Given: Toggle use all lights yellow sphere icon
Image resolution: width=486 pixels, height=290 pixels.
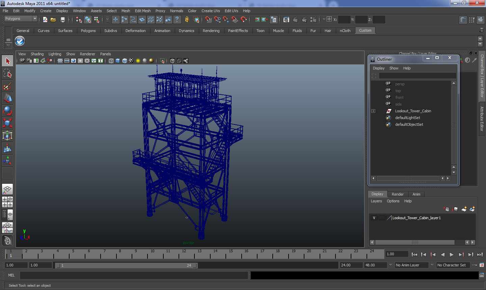Looking at the screenshot, I should (138, 61).
